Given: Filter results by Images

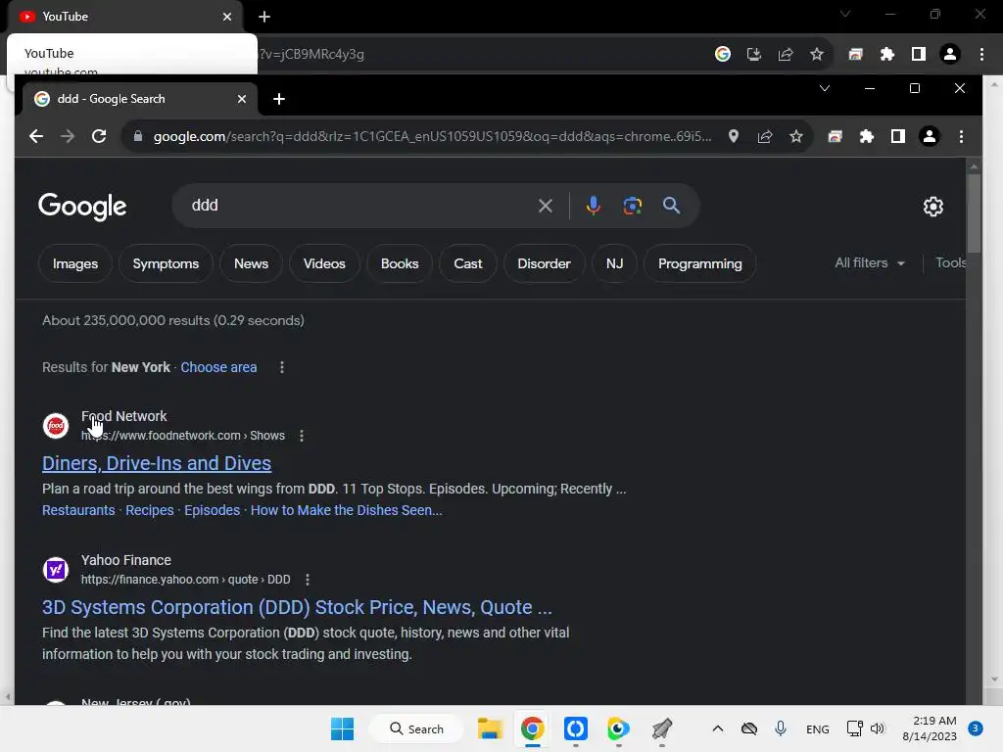Looking at the screenshot, I should [x=74, y=263].
